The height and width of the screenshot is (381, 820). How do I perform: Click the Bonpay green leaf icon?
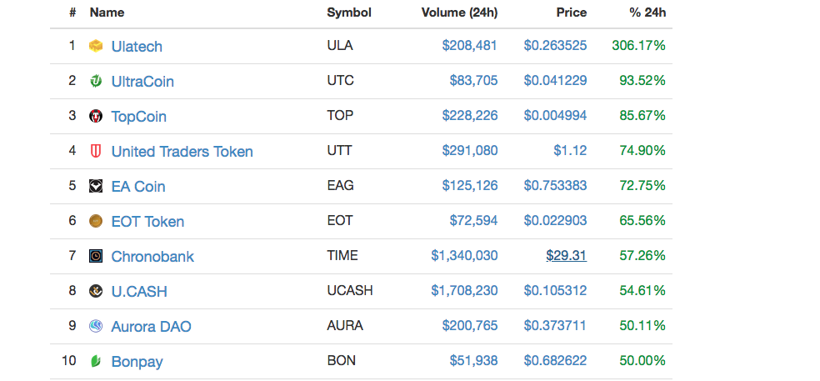pos(96,361)
